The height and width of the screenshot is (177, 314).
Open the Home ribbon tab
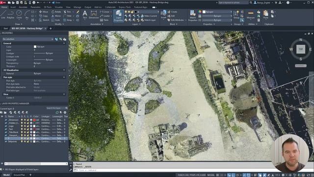[x=4, y=7]
